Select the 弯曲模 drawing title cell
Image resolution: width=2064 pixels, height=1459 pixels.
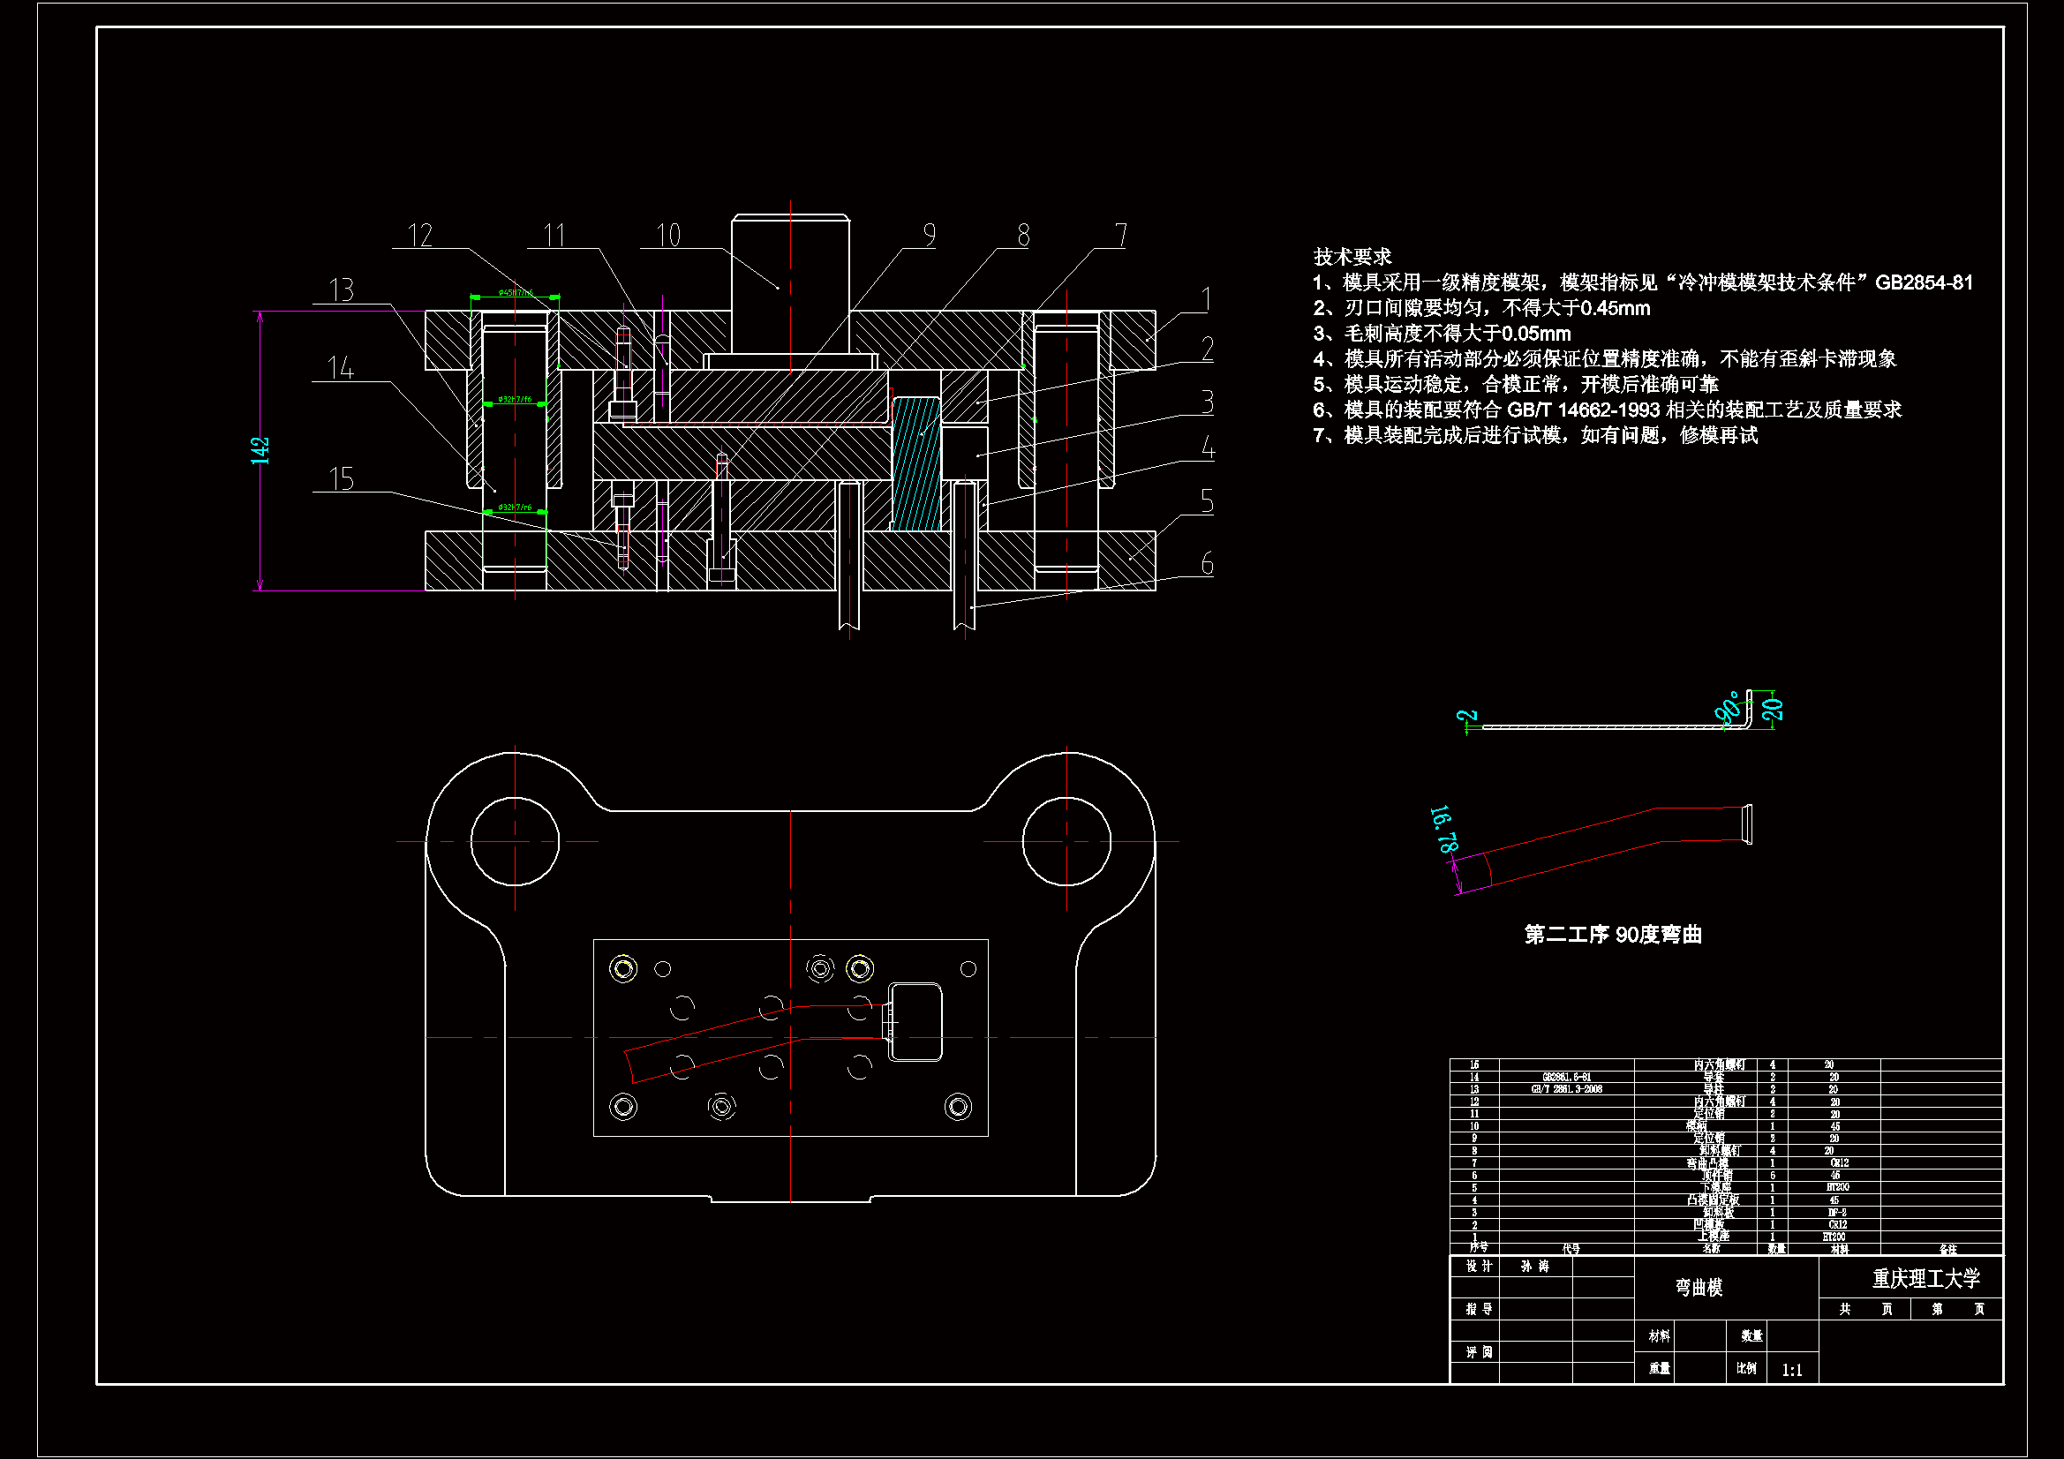click(1699, 1287)
